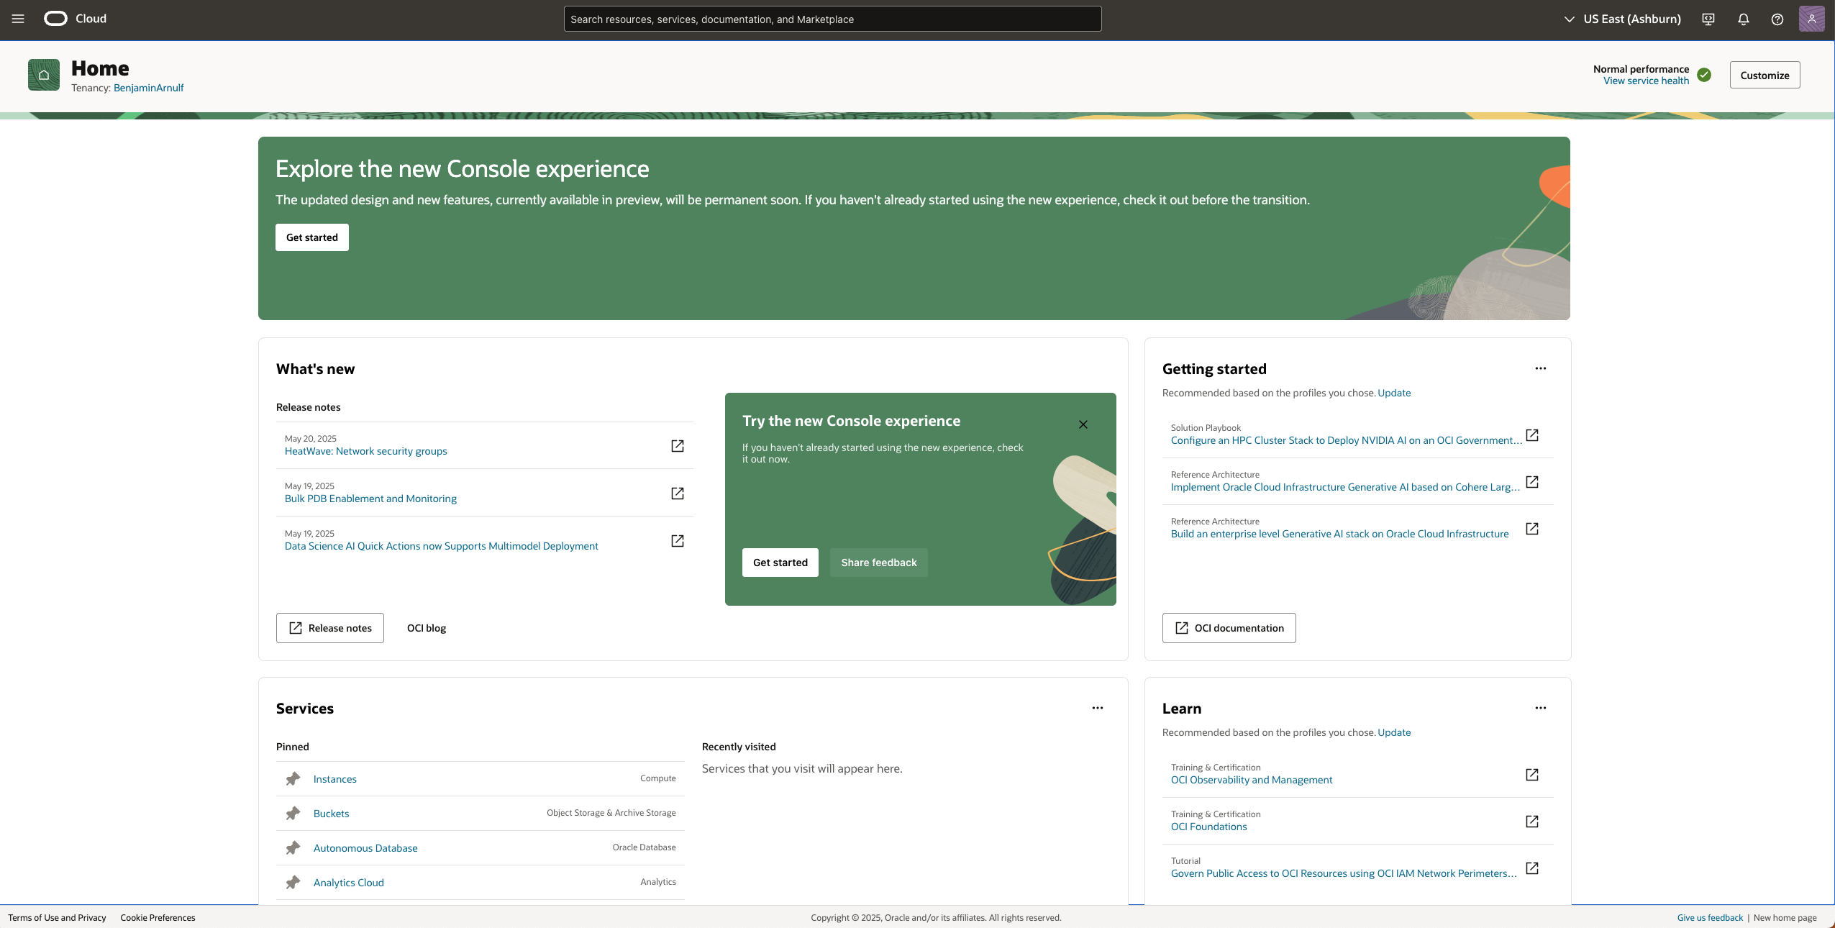Open external icon for OCI Foundations
1835x928 pixels.
click(1532, 822)
